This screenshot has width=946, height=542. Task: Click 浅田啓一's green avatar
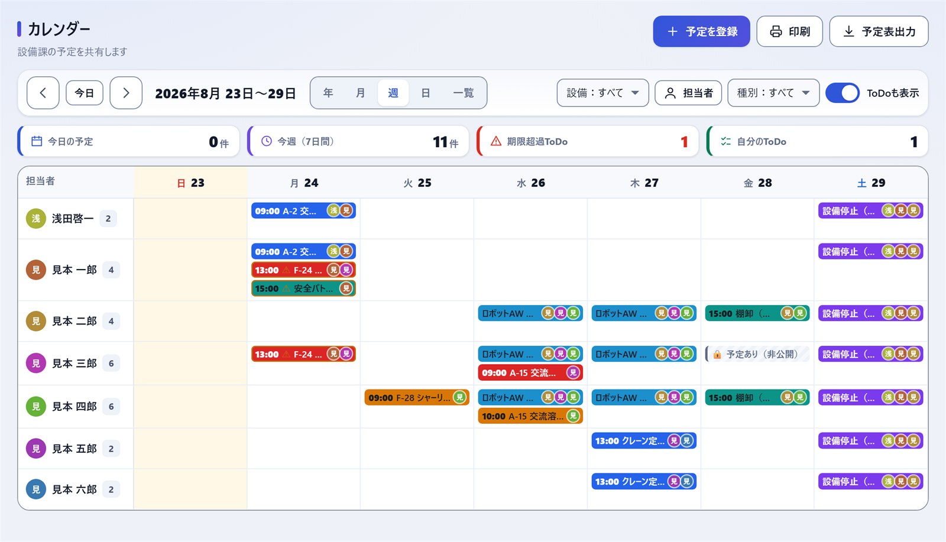coord(35,219)
